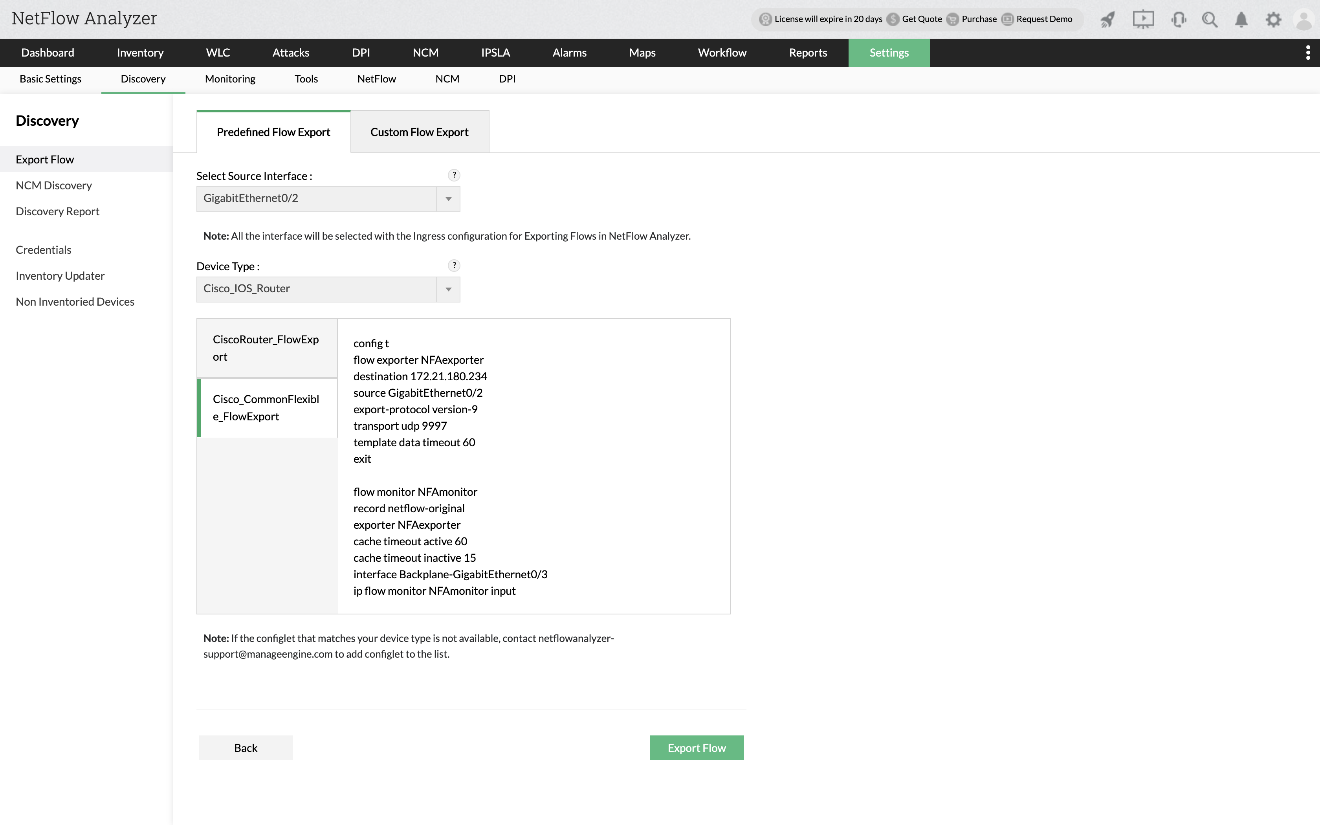Open the Alarms menu tab

[x=569, y=52]
